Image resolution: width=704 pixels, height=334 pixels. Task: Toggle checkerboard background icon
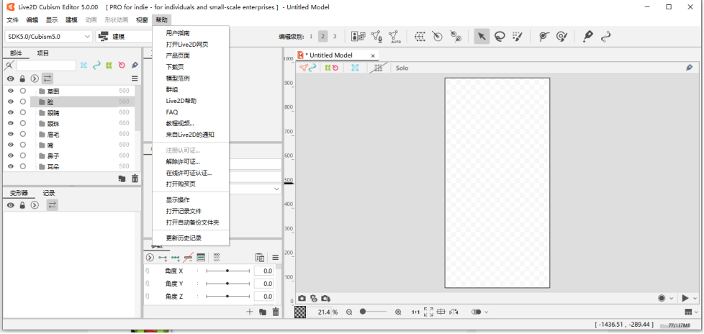tap(300, 312)
